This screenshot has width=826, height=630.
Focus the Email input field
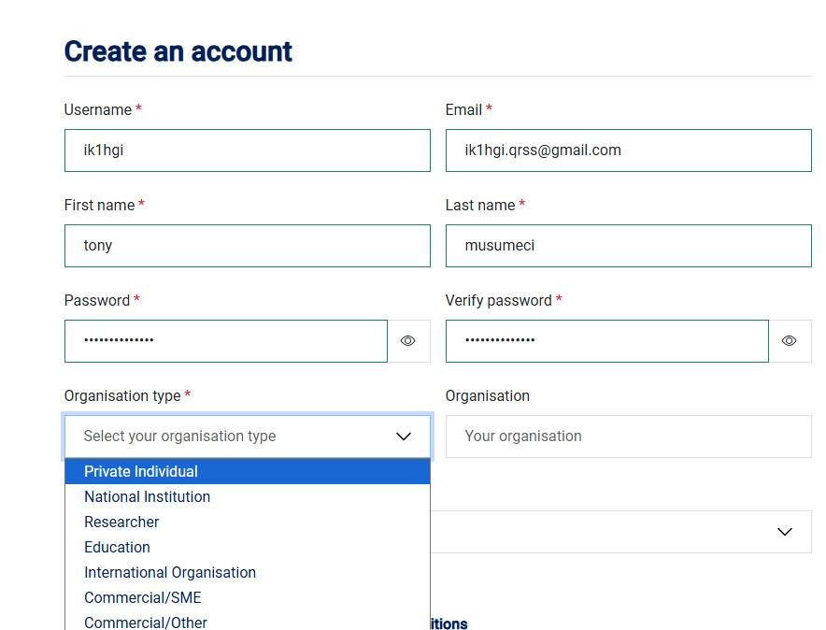tap(628, 150)
